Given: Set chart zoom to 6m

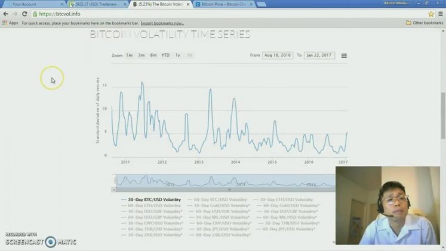Looking at the screenshot, I should 153,55.
